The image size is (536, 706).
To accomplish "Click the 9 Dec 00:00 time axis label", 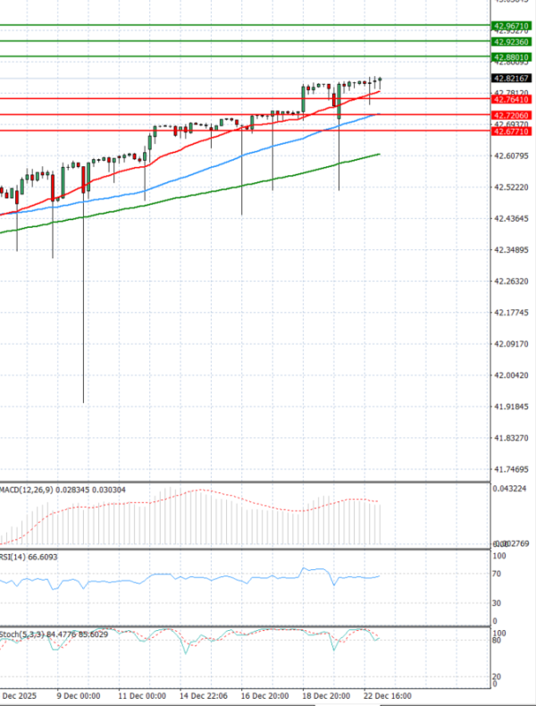I will [x=78, y=694].
